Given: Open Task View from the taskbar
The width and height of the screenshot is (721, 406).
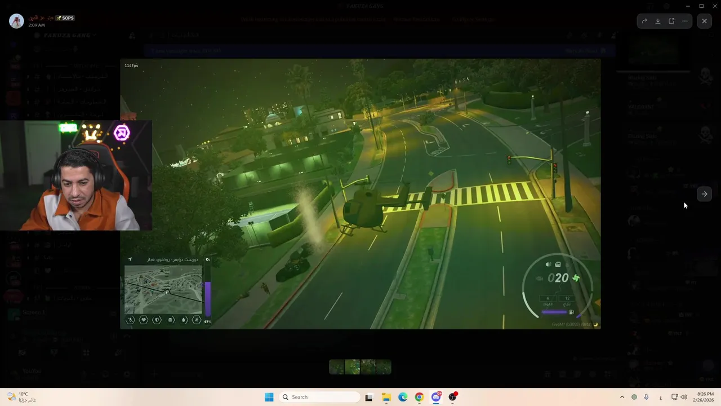Looking at the screenshot, I should pos(369,397).
